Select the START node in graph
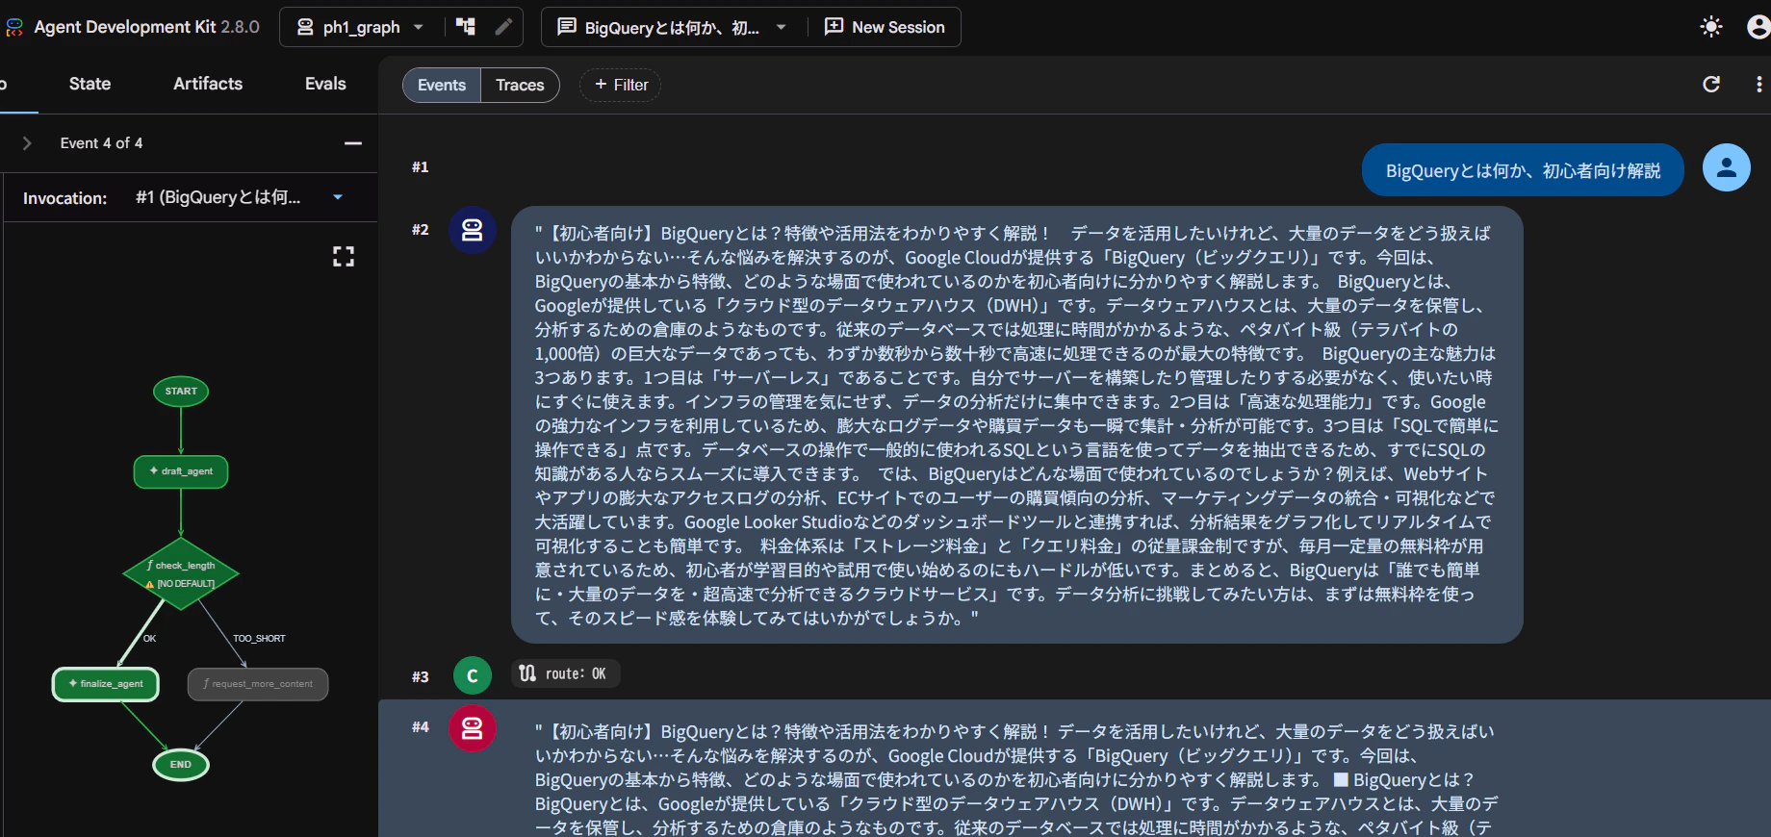The width and height of the screenshot is (1771, 837). (x=181, y=392)
